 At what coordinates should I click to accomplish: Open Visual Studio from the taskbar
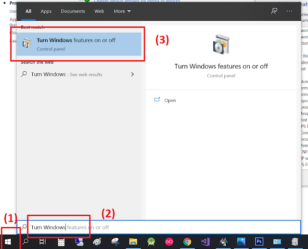click(x=205, y=242)
